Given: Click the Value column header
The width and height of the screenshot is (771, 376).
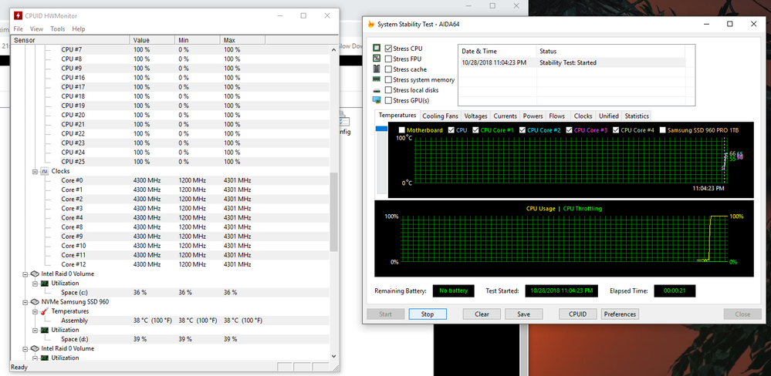Looking at the screenshot, I should (x=153, y=40).
